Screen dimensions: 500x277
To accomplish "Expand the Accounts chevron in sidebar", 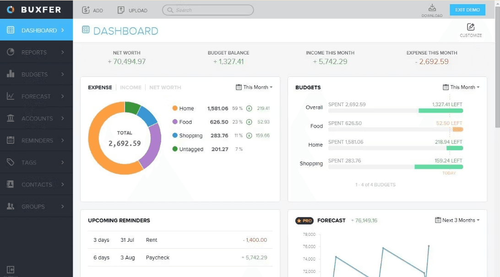I will (x=62, y=118).
